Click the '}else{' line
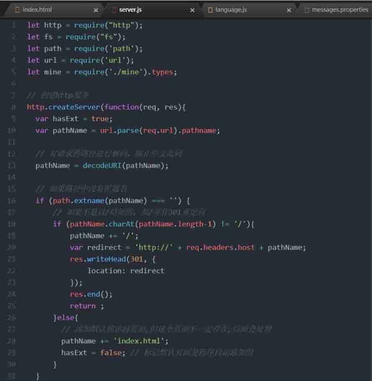372x381 pixels. 66,318
